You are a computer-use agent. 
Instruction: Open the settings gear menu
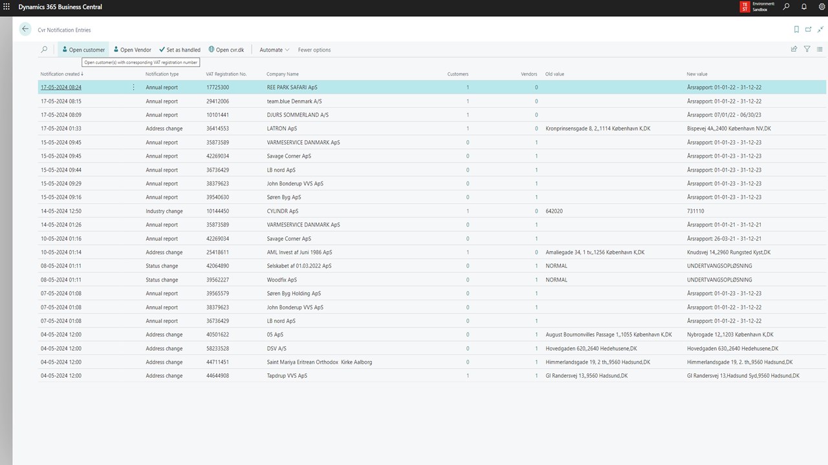[x=822, y=7]
